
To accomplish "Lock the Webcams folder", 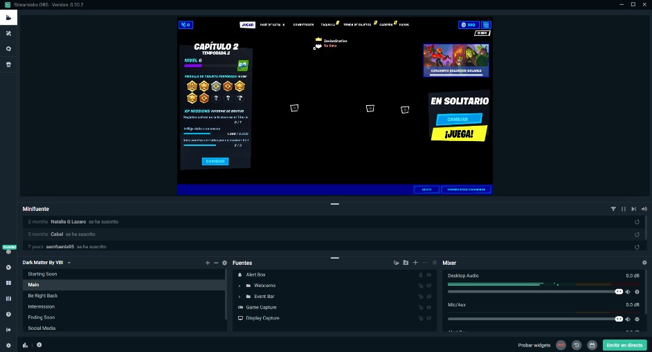I will point(420,286).
